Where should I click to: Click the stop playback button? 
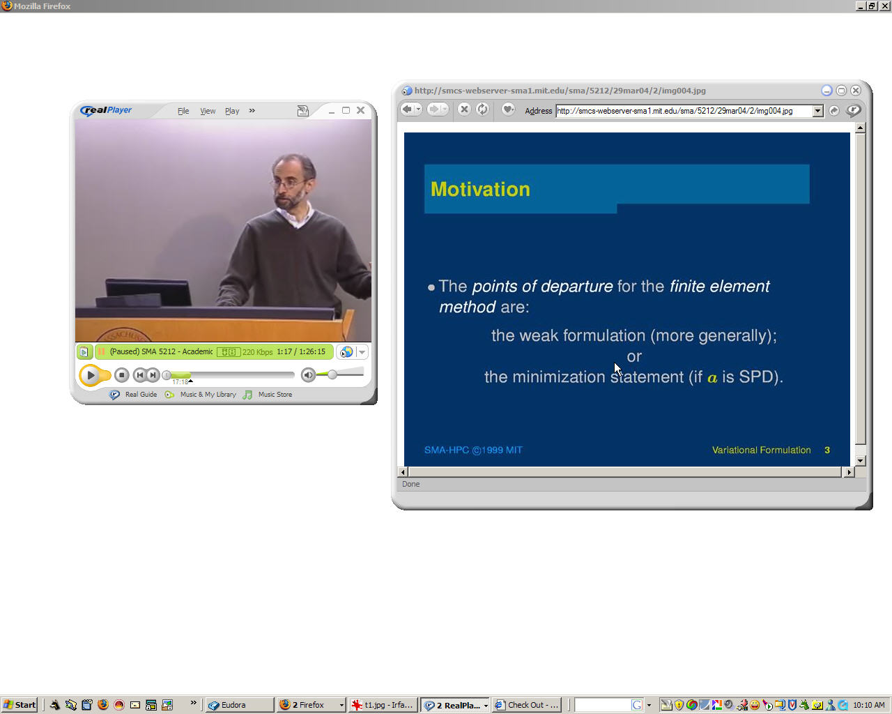(121, 375)
